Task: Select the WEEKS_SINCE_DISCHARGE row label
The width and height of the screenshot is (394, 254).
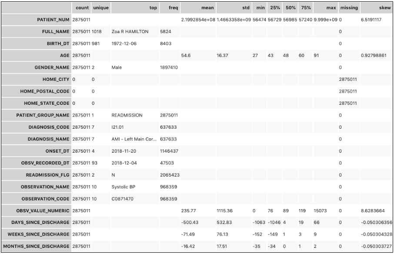Action: pyautogui.click(x=37, y=234)
